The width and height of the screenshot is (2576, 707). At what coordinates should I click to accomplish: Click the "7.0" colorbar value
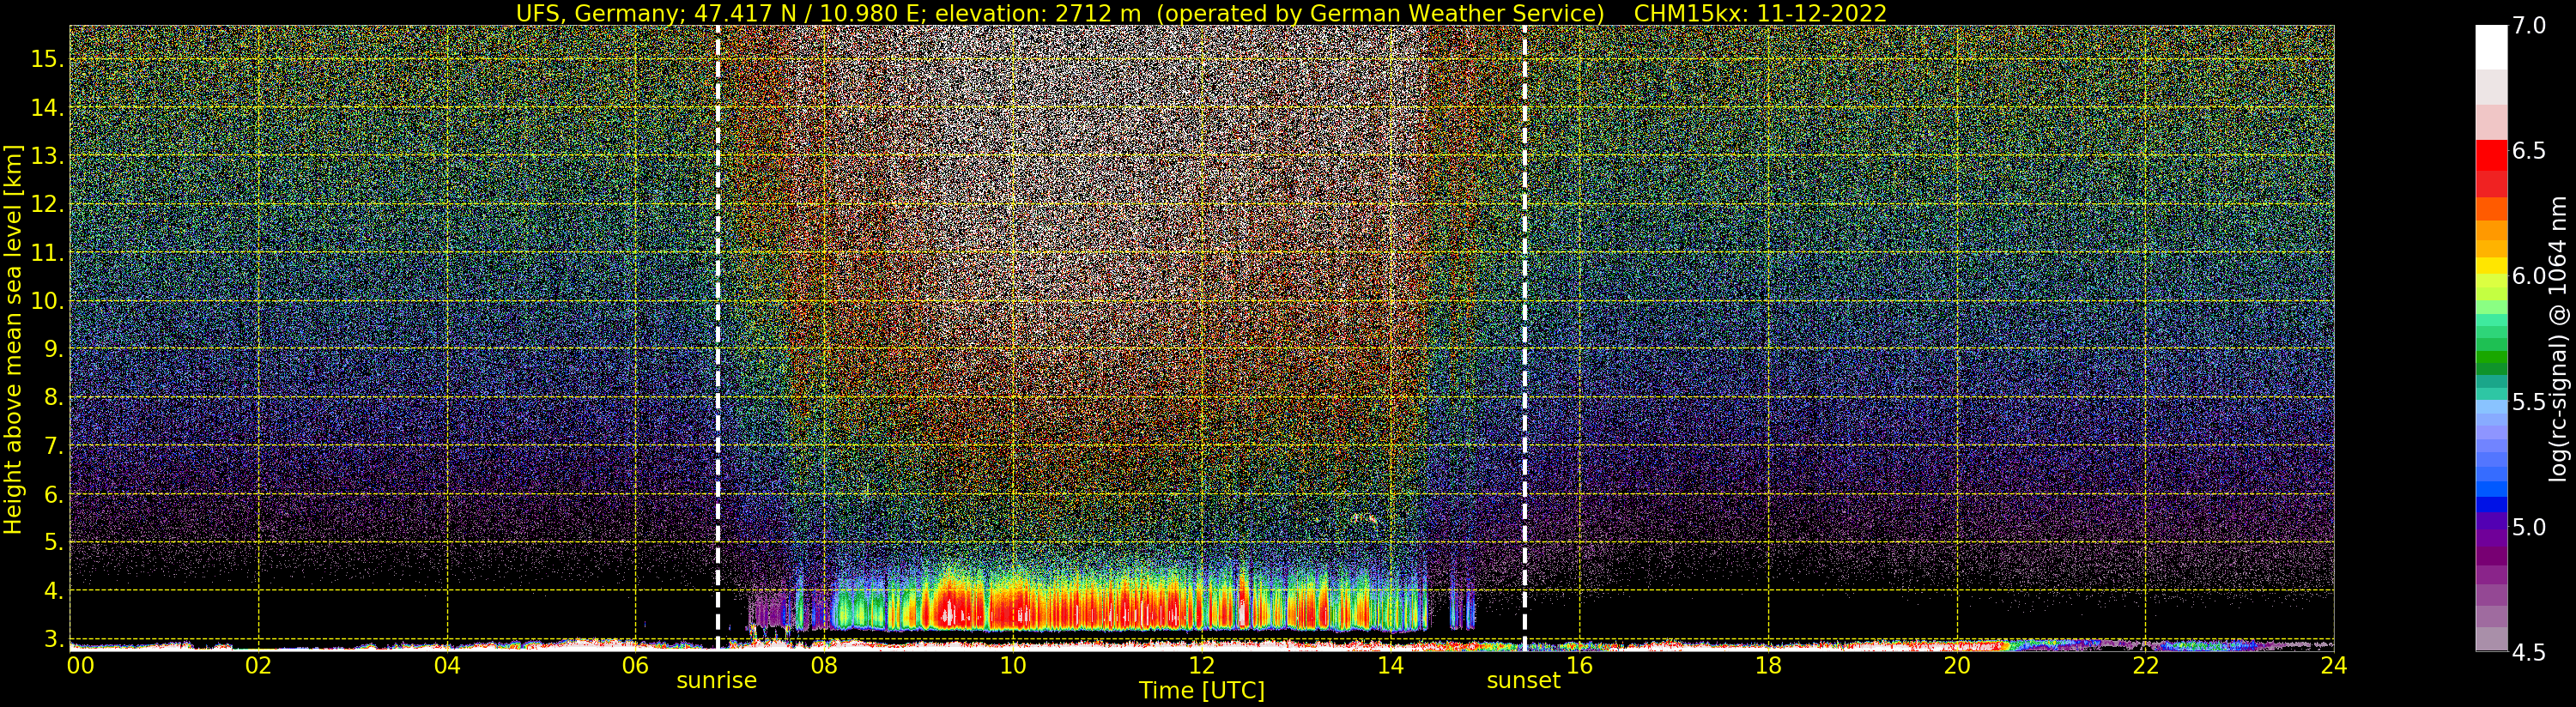click(x=2528, y=26)
